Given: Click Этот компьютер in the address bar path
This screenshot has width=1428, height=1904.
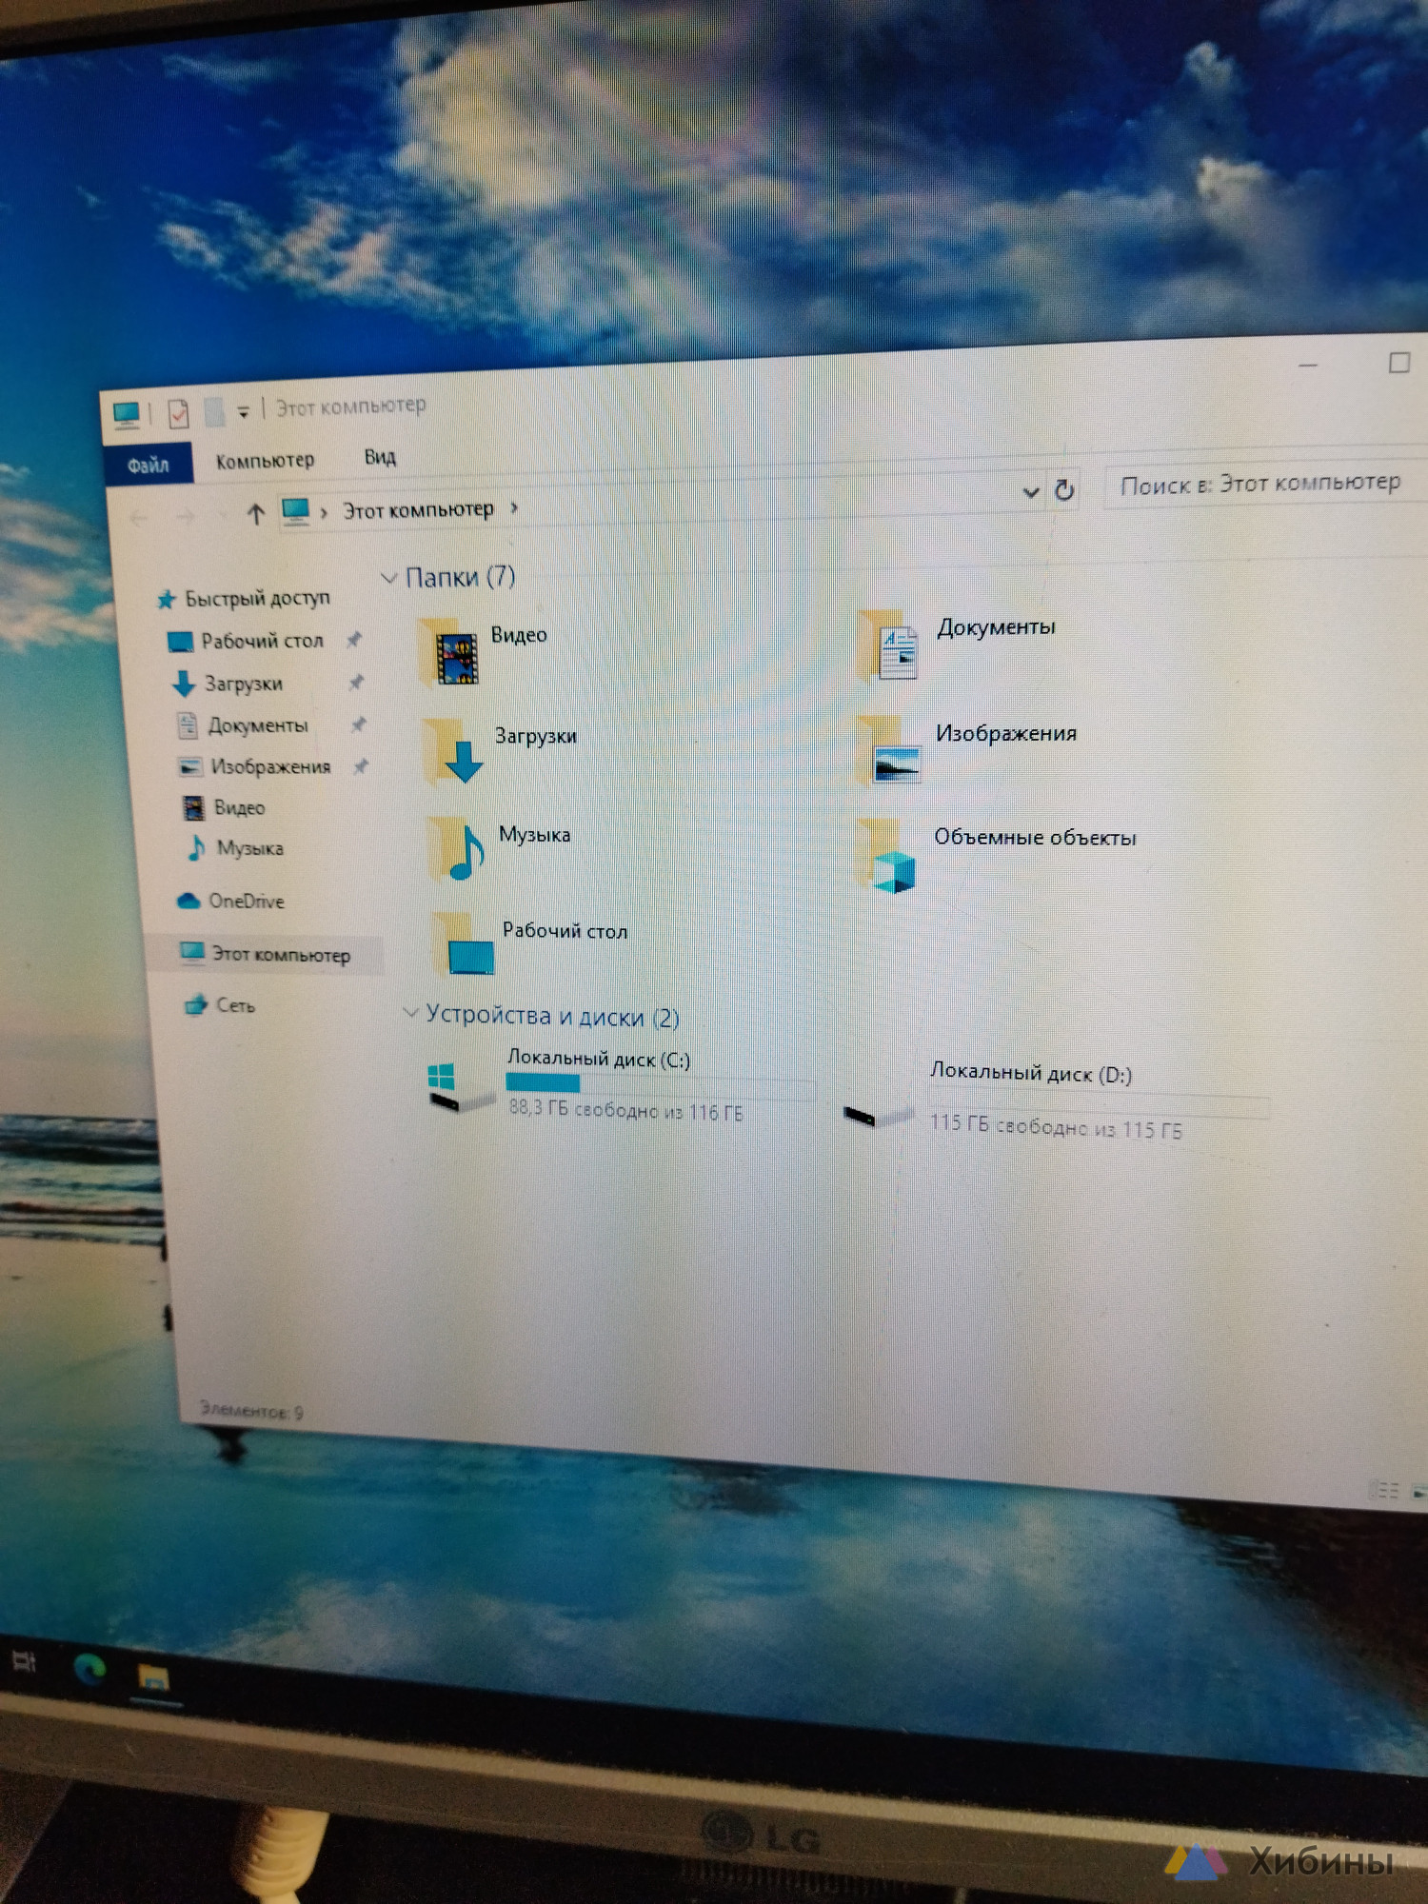Looking at the screenshot, I should pyautogui.click(x=418, y=510).
